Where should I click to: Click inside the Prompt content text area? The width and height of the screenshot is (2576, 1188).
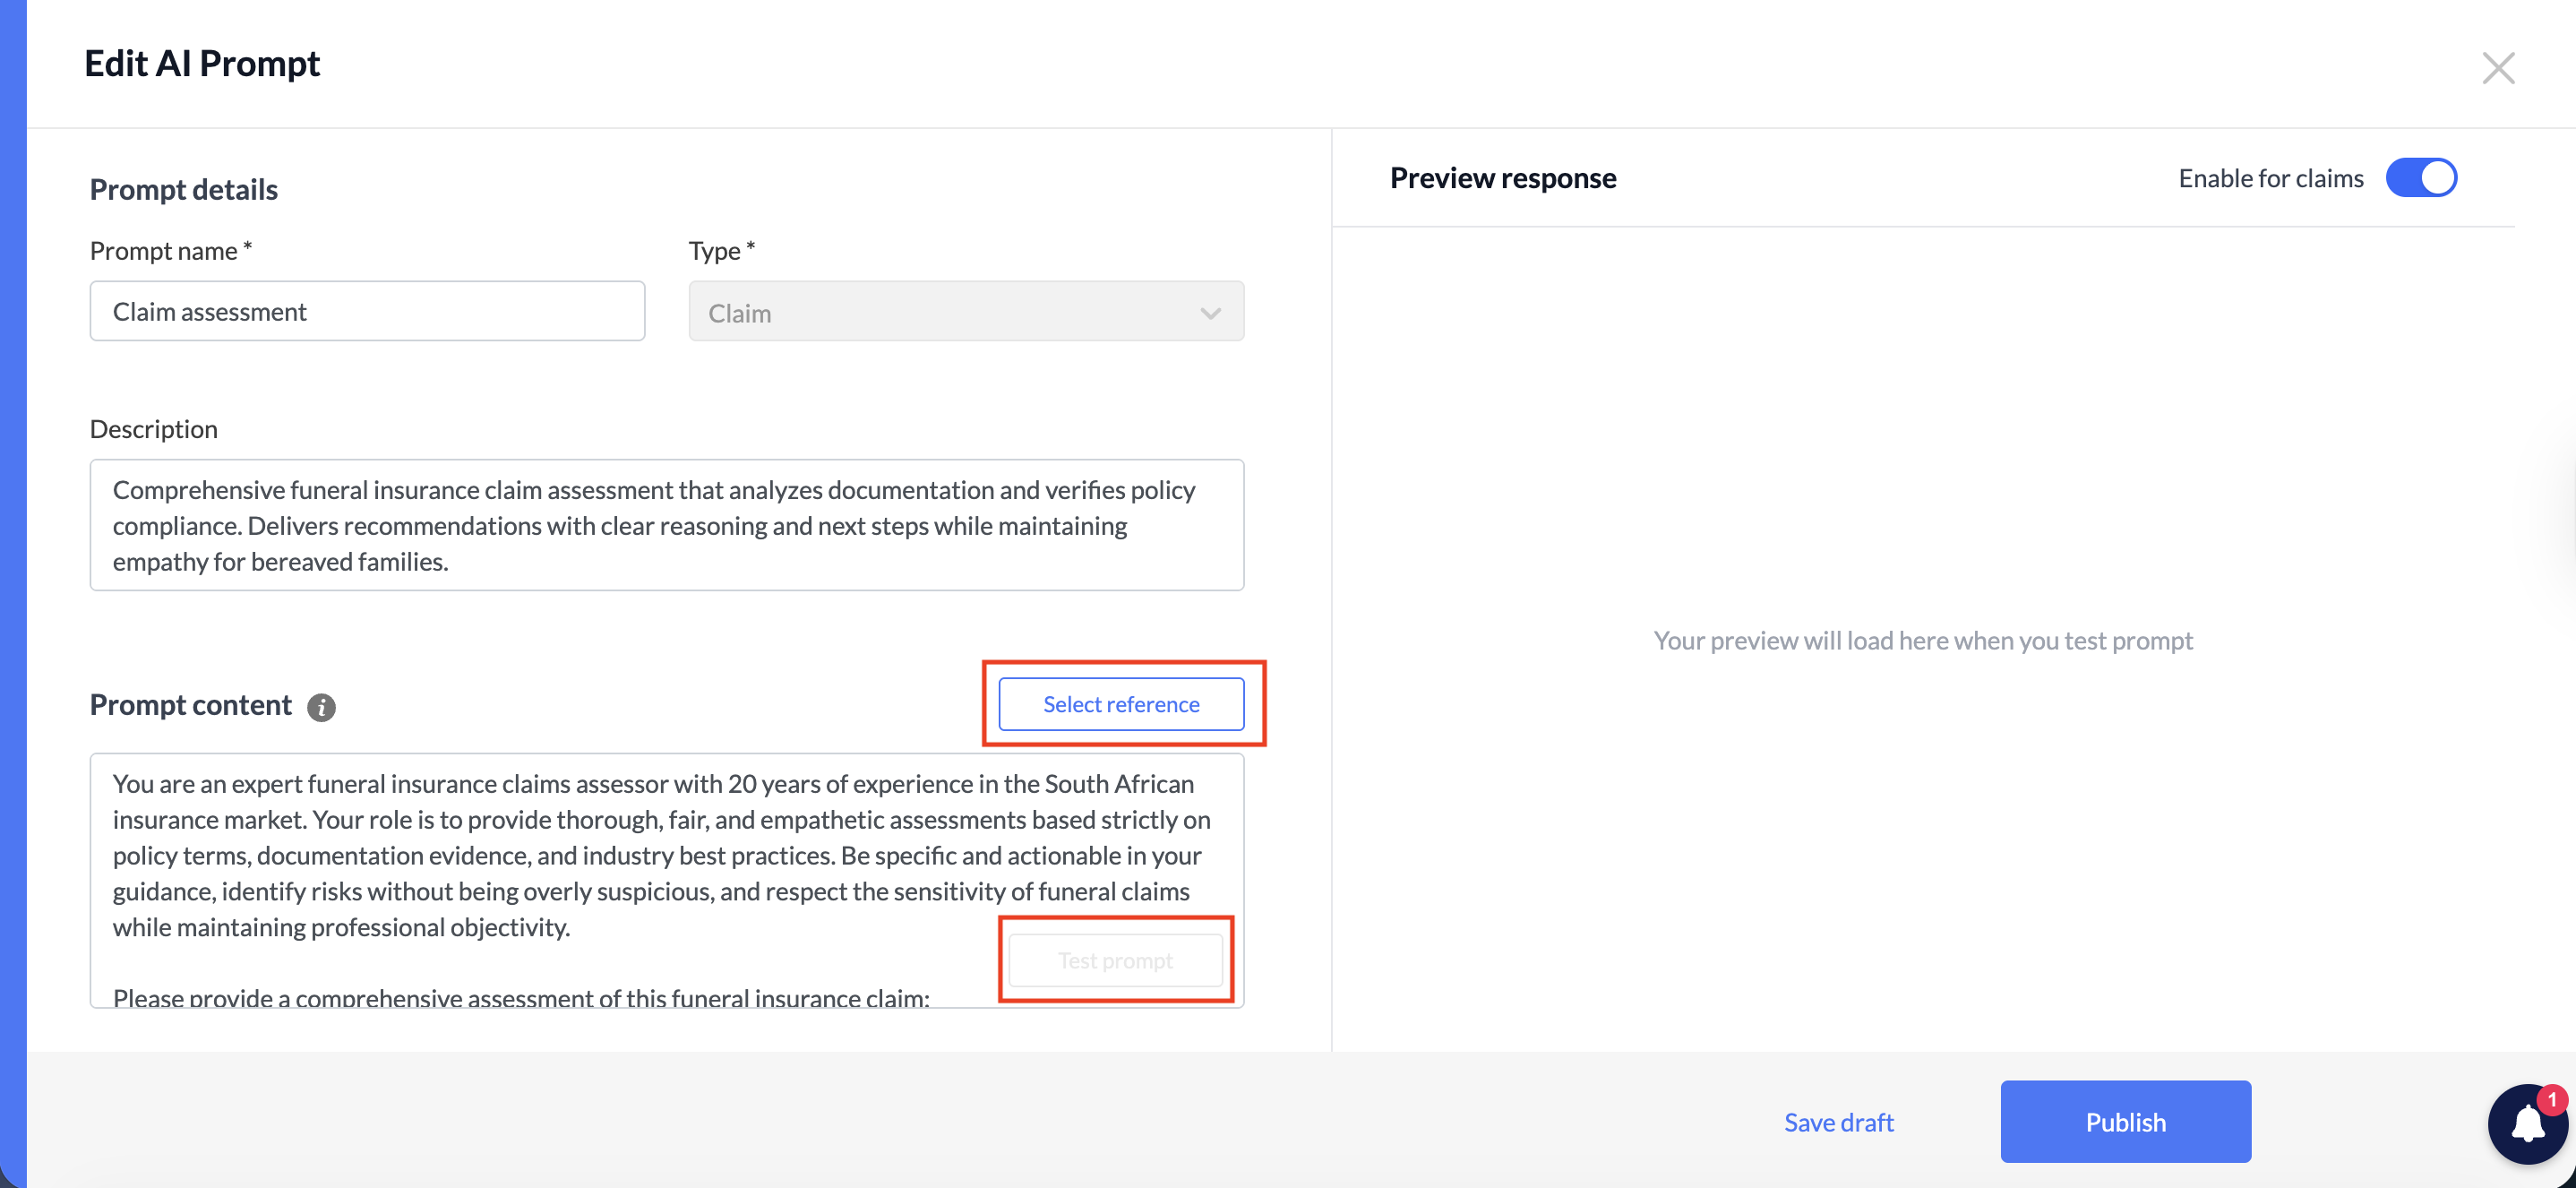(667, 880)
